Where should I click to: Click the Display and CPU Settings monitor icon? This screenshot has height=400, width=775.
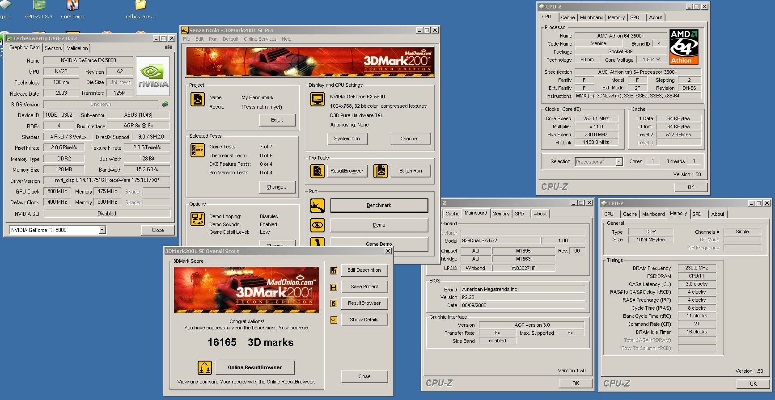click(318, 99)
